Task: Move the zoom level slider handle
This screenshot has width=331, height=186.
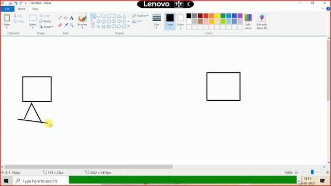Action: click(312, 172)
